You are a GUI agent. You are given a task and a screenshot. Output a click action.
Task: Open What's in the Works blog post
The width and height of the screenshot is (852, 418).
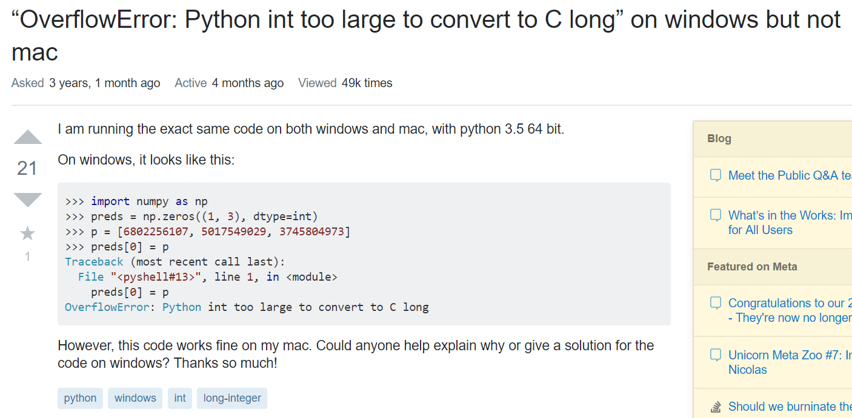[790, 223]
